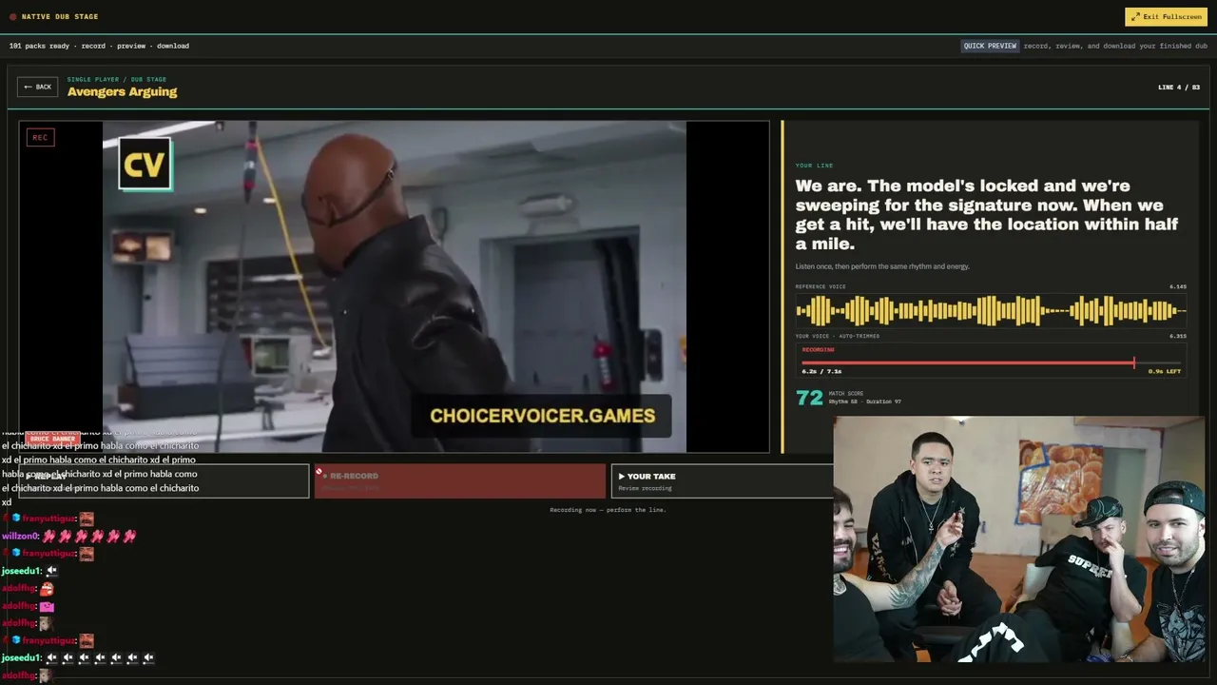Screen dimensions: 1217x685
Task: Click the Re-Record button
Action: tap(460, 480)
